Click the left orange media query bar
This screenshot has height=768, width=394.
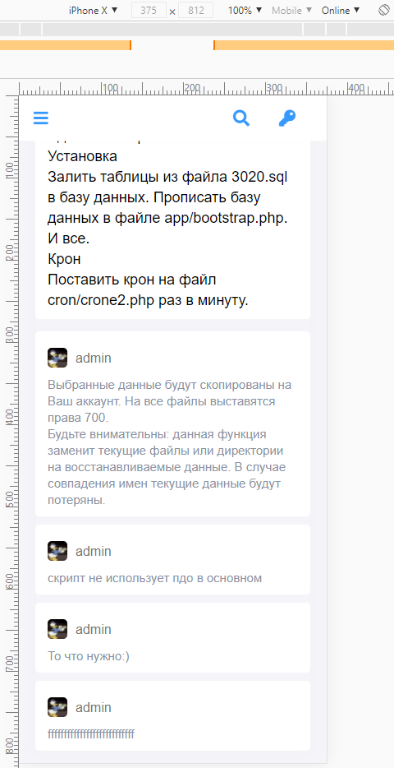click(x=66, y=45)
